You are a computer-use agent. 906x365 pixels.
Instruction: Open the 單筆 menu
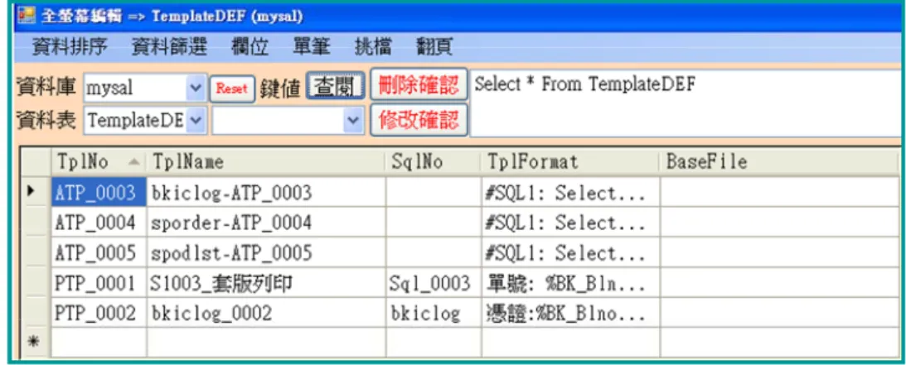(x=312, y=46)
